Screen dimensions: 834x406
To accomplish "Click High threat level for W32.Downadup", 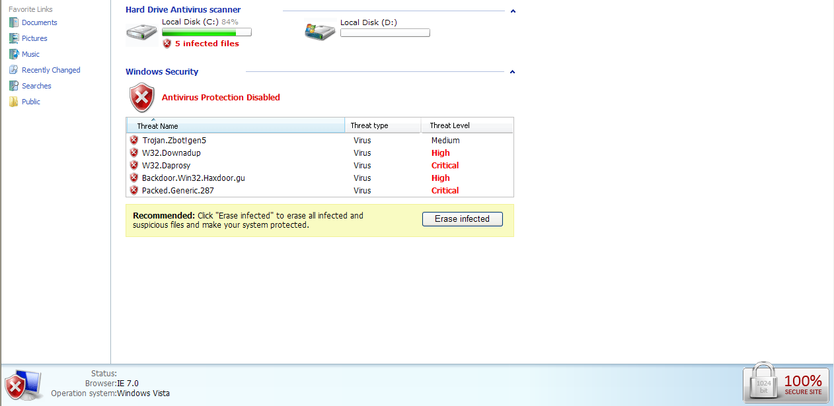I will point(441,153).
